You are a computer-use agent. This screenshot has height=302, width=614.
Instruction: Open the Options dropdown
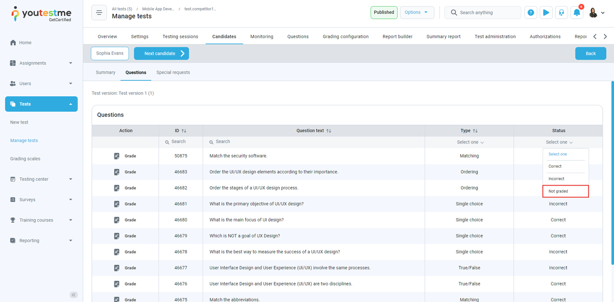click(417, 12)
